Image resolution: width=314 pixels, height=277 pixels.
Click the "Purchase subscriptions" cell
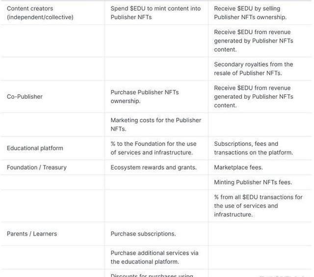143,234
